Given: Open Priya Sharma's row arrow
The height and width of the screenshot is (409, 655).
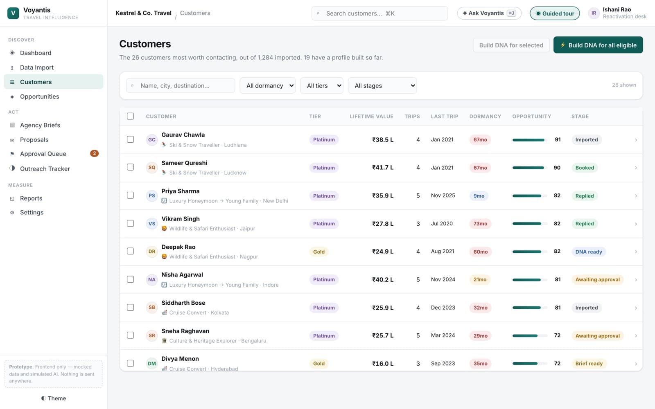Looking at the screenshot, I should pyautogui.click(x=636, y=196).
